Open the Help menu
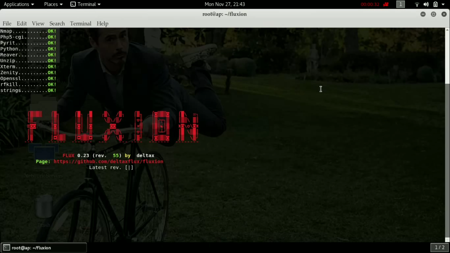Image resolution: width=450 pixels, height=253 pixels. [x=102, y=23]
